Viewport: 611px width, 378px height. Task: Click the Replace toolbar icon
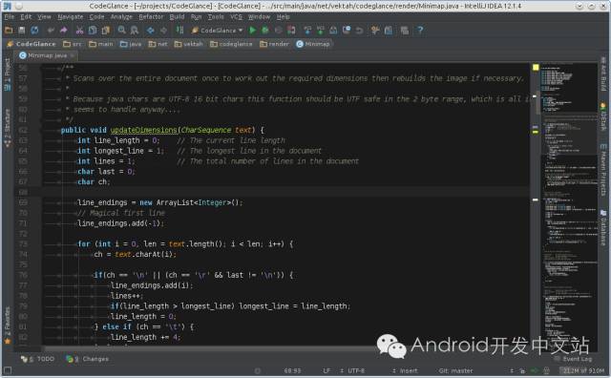pos(135,30)
